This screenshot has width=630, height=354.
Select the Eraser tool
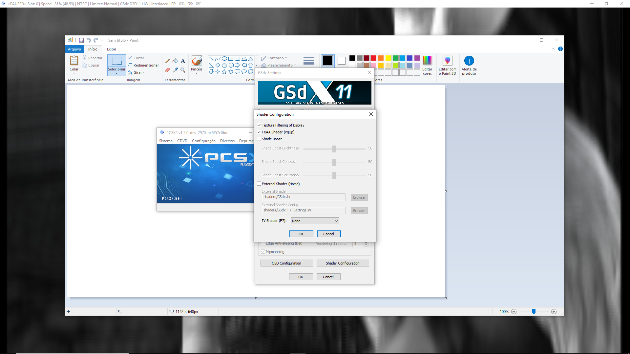click(167, 70)
